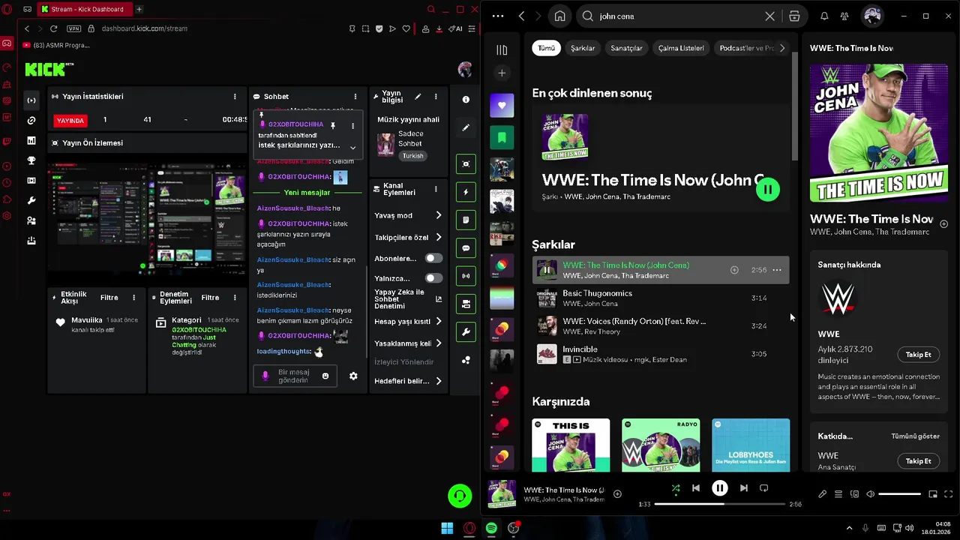The image size is (960, 540).
Task: Toggle the Abonelere... switch in Kanal Eylemleri
Action: (433, 258)
